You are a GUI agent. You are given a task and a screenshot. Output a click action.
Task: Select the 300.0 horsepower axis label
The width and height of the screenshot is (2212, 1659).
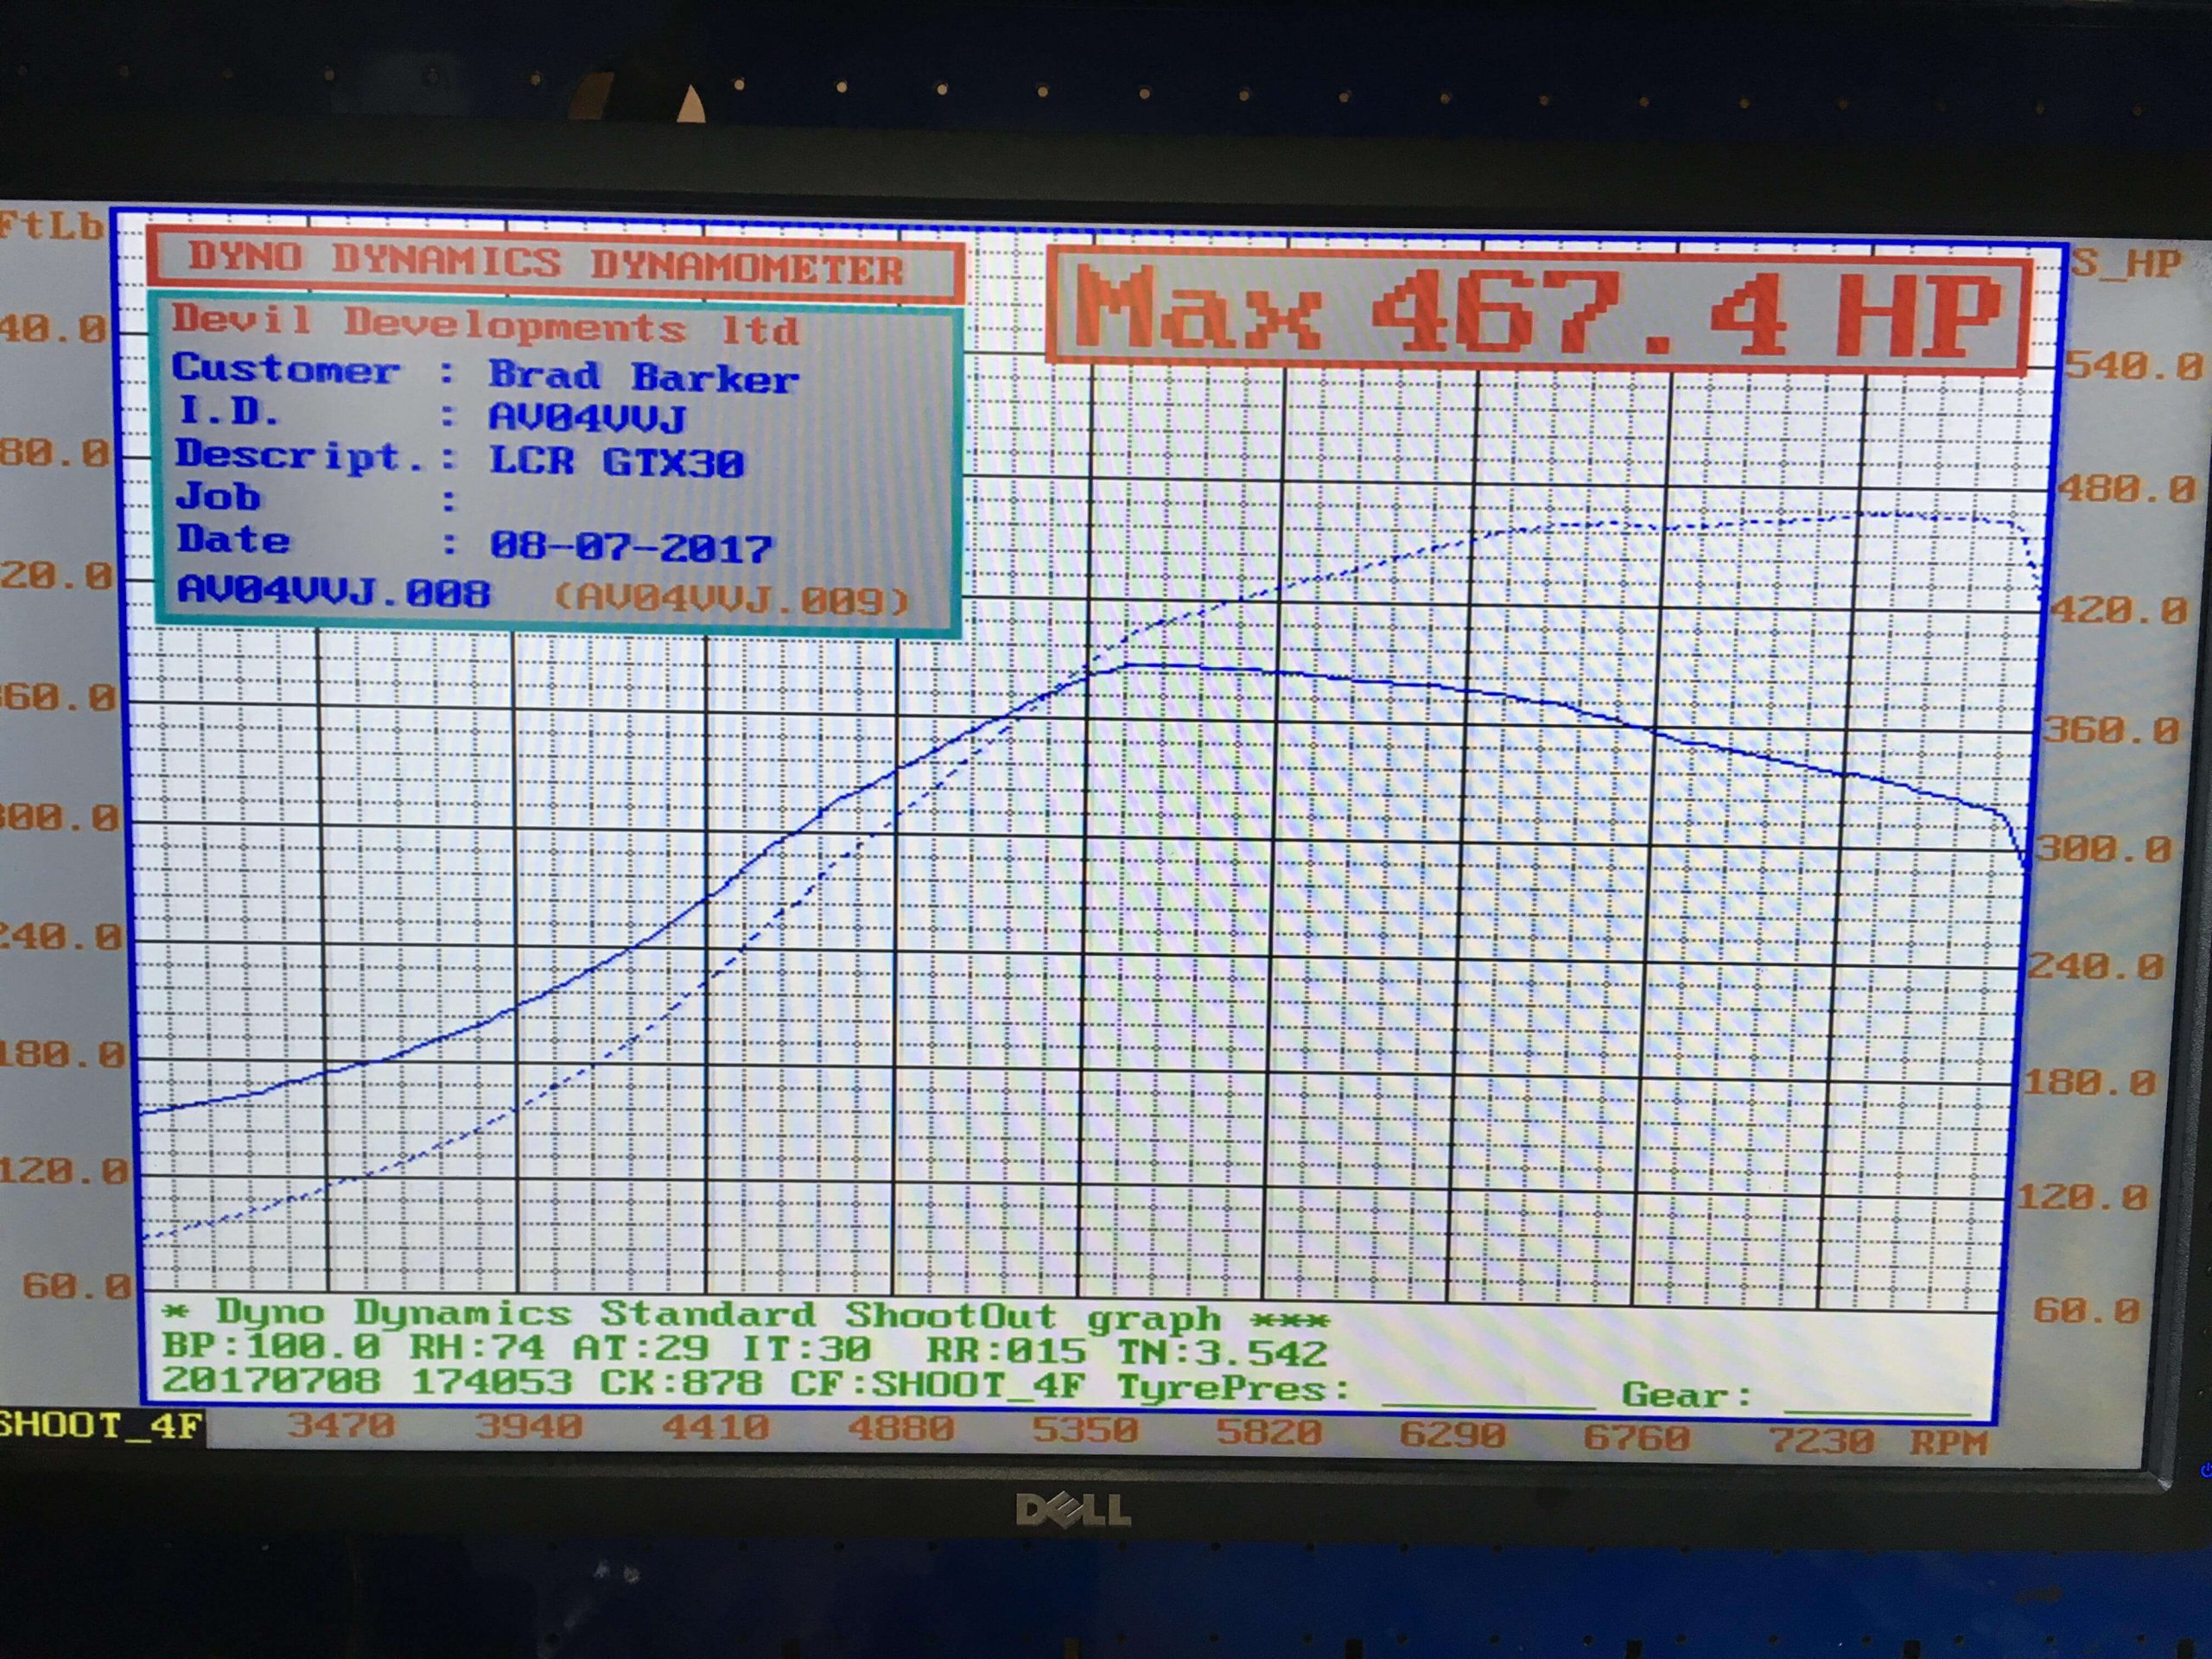tap(2104, 850)
